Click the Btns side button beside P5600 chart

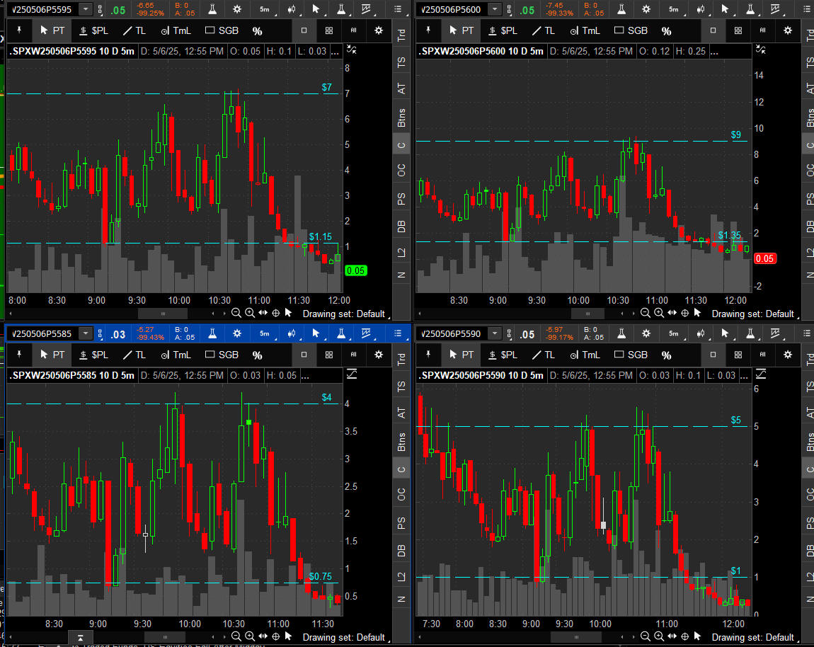(810, 118)
